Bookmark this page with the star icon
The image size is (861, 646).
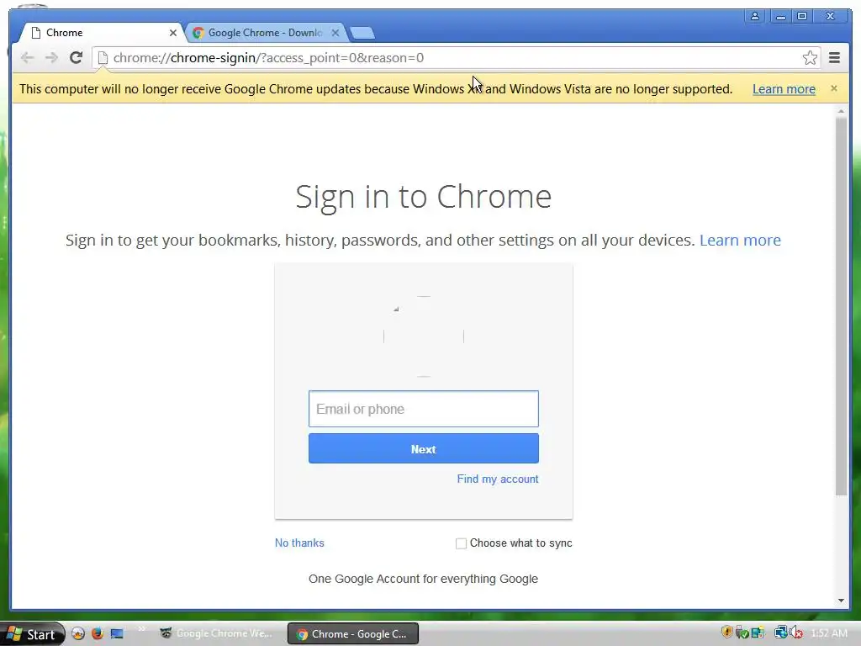coord(810,58)
